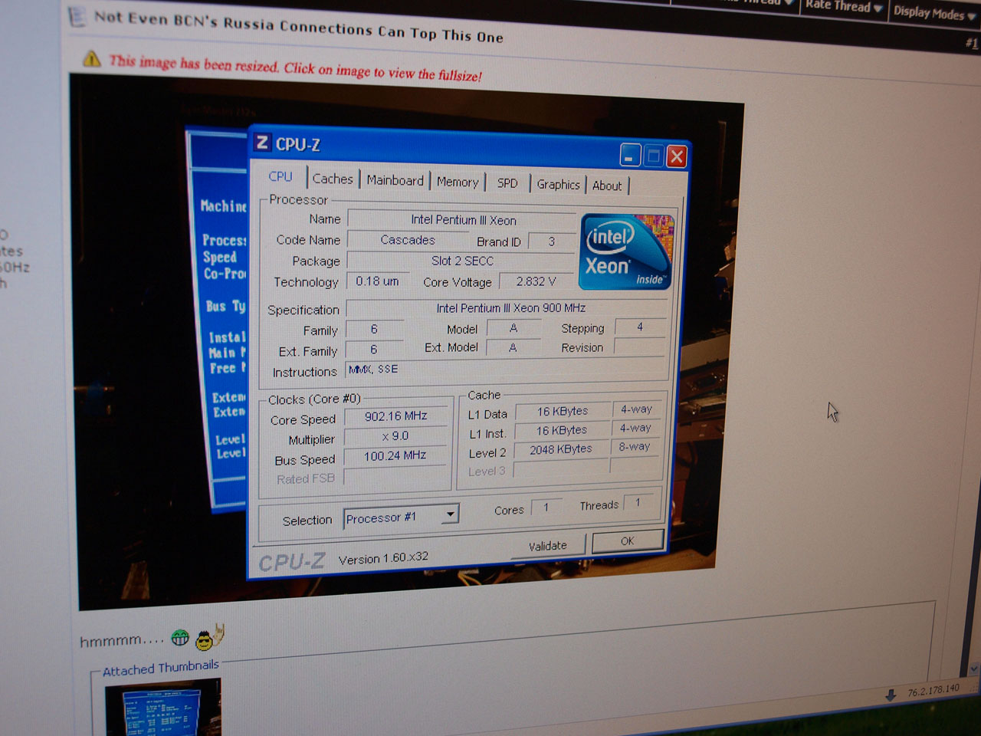Click the post number #1 link

tap(971, 44)
